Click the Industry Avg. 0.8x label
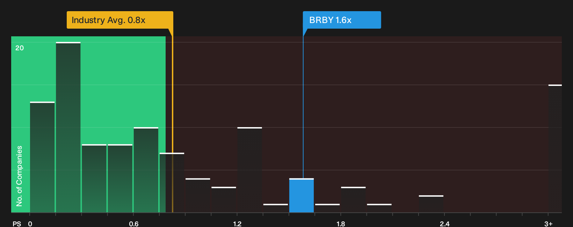 (x=120, y=20)
